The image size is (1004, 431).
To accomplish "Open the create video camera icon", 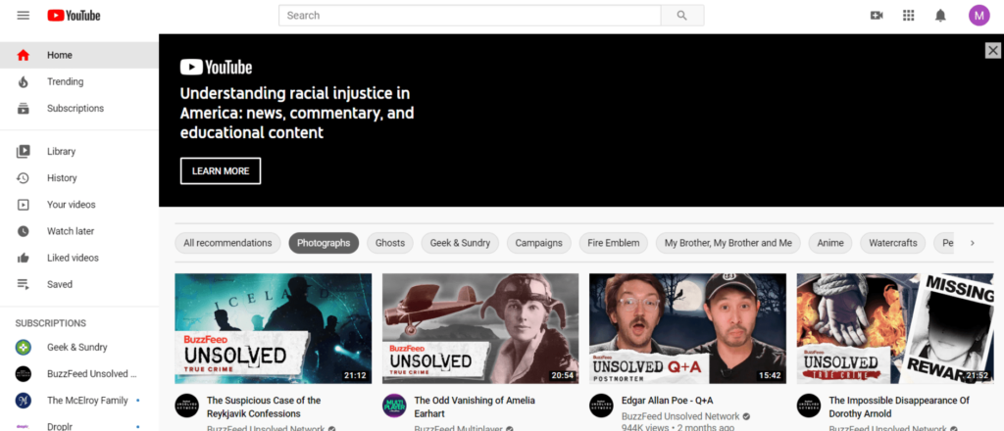I will tap(877, 16).
